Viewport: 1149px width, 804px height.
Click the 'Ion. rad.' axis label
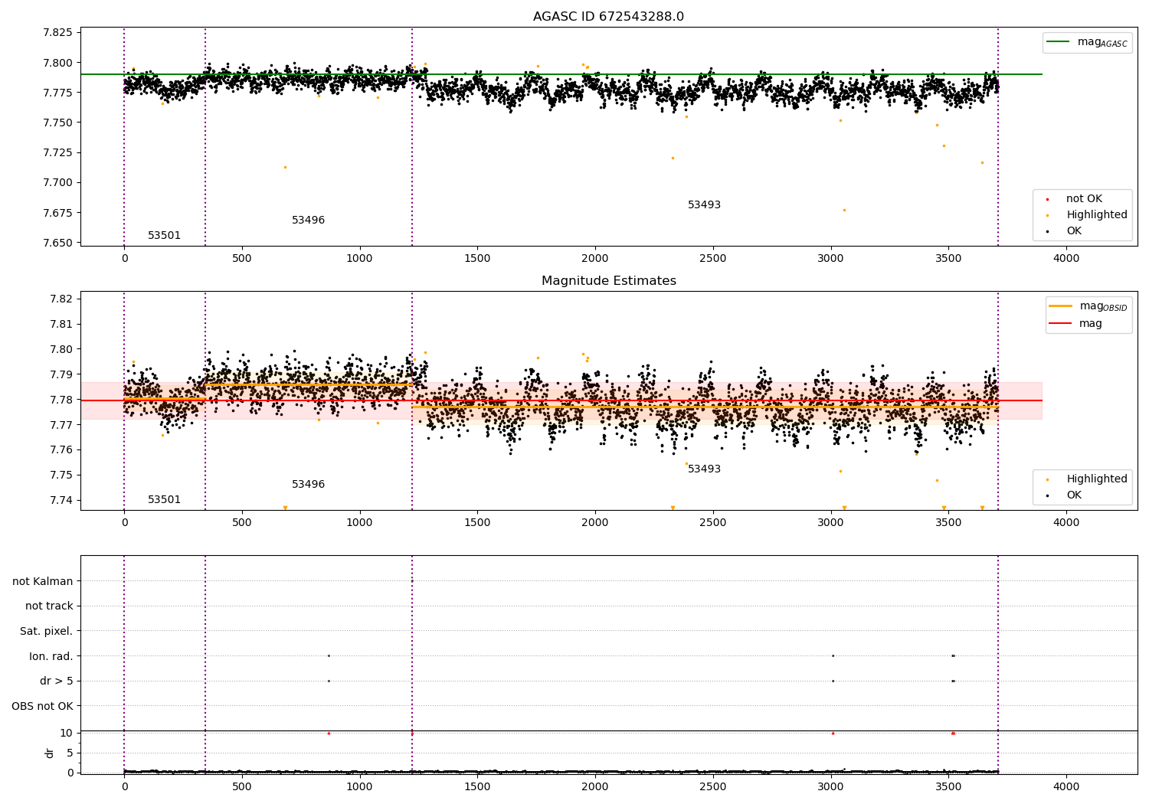[x=51, y=656]
